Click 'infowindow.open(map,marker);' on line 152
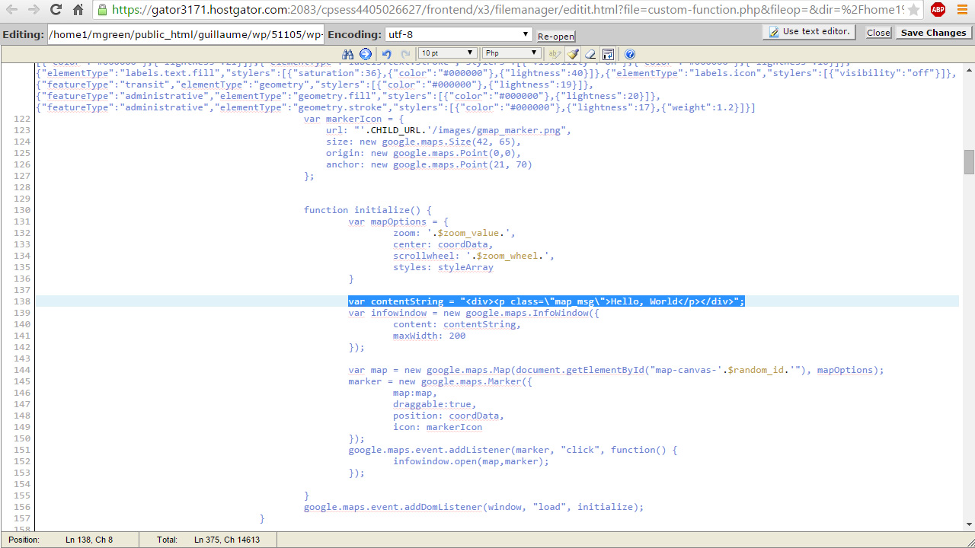Screen dimensions: 975x548 (x=472, y=461)
